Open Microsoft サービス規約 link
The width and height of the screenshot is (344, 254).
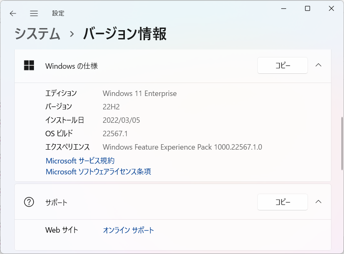point(80,161)
